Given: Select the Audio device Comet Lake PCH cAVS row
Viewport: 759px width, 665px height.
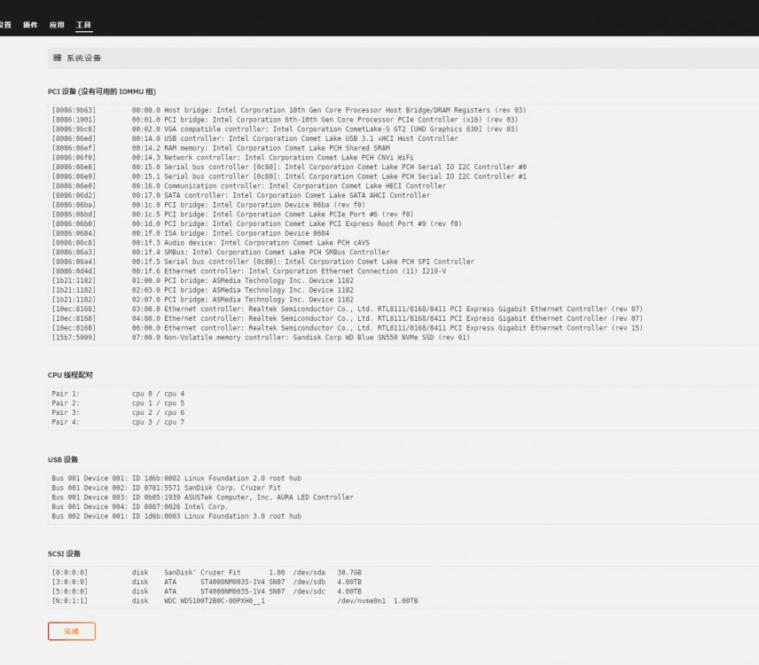Looking at the screenshot, I should pyautogui.click(x=210, y=242).
